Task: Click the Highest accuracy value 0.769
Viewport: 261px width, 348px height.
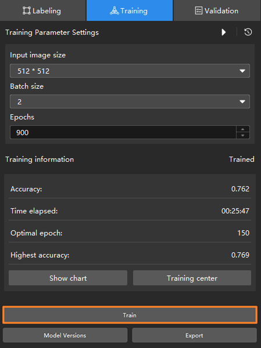Action: [240, 255]
